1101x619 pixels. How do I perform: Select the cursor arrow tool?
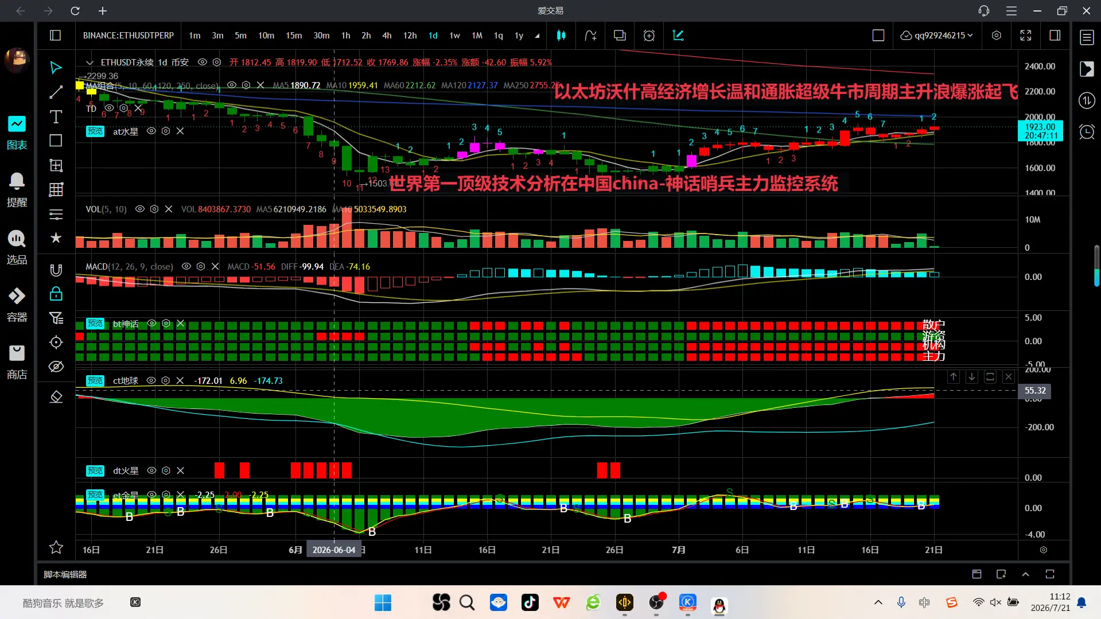56,68
